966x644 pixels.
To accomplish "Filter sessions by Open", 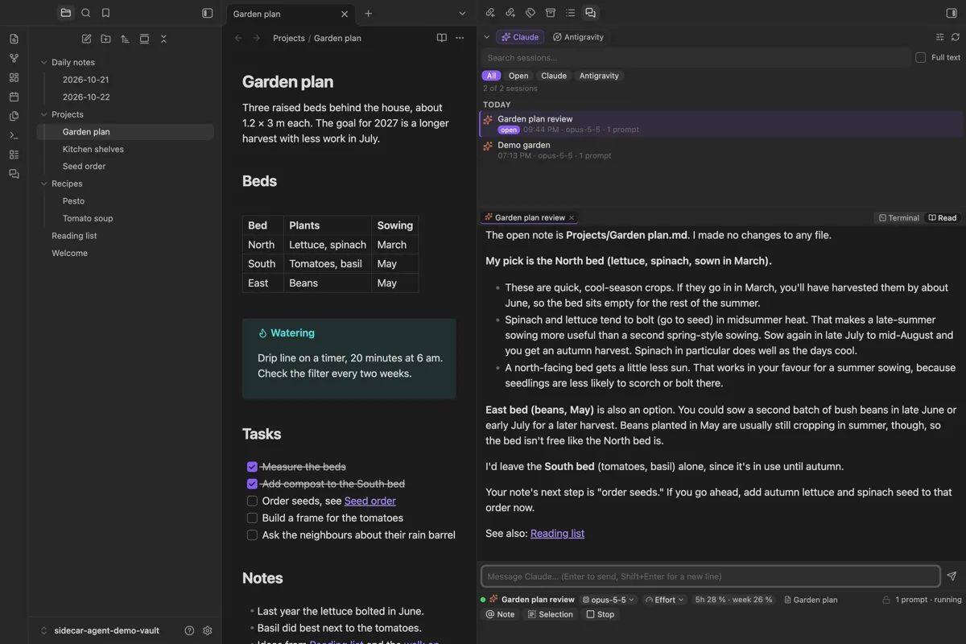I will pos(518,76).
